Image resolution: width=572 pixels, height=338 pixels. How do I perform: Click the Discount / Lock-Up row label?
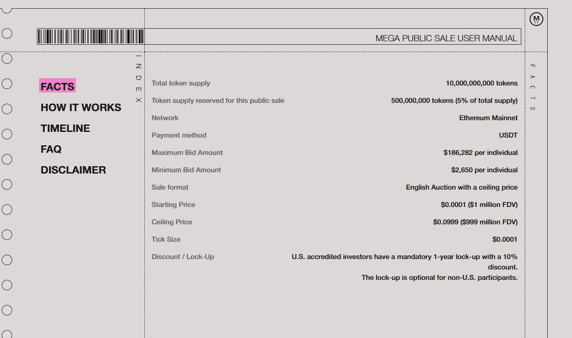(183, 256)
